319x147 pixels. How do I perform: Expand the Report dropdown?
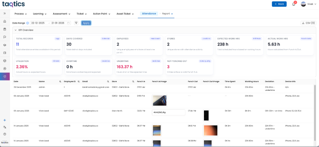pos(168,14)
